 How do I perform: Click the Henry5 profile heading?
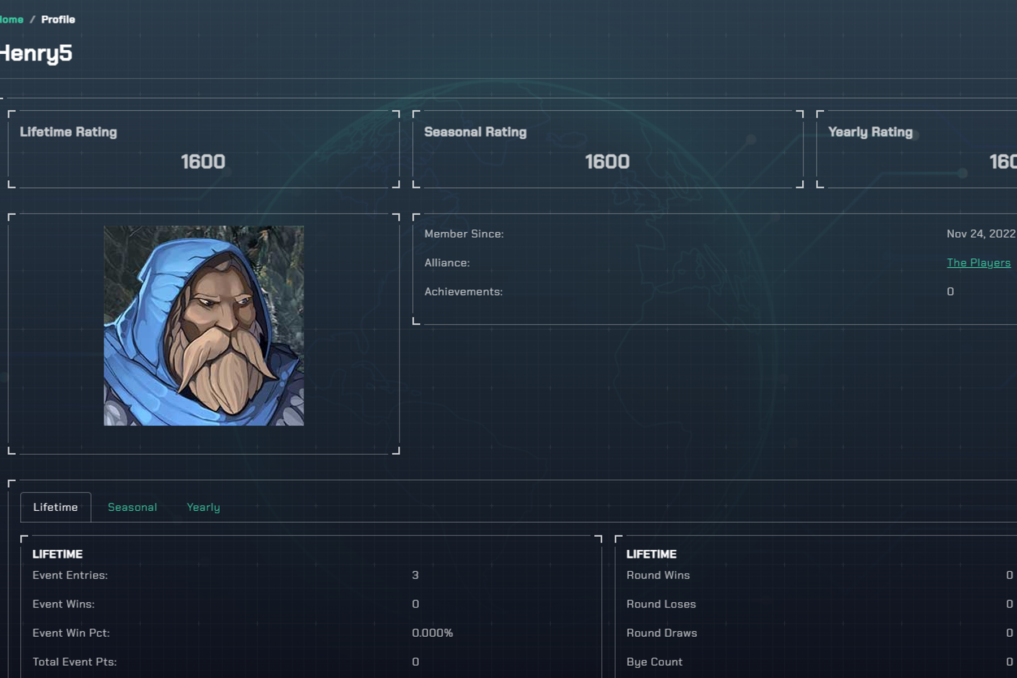tap(36, 54)
